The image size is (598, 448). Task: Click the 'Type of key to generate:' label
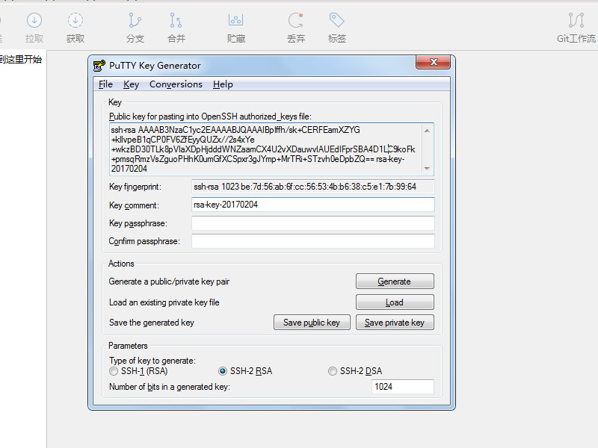[x=152, y=361]
